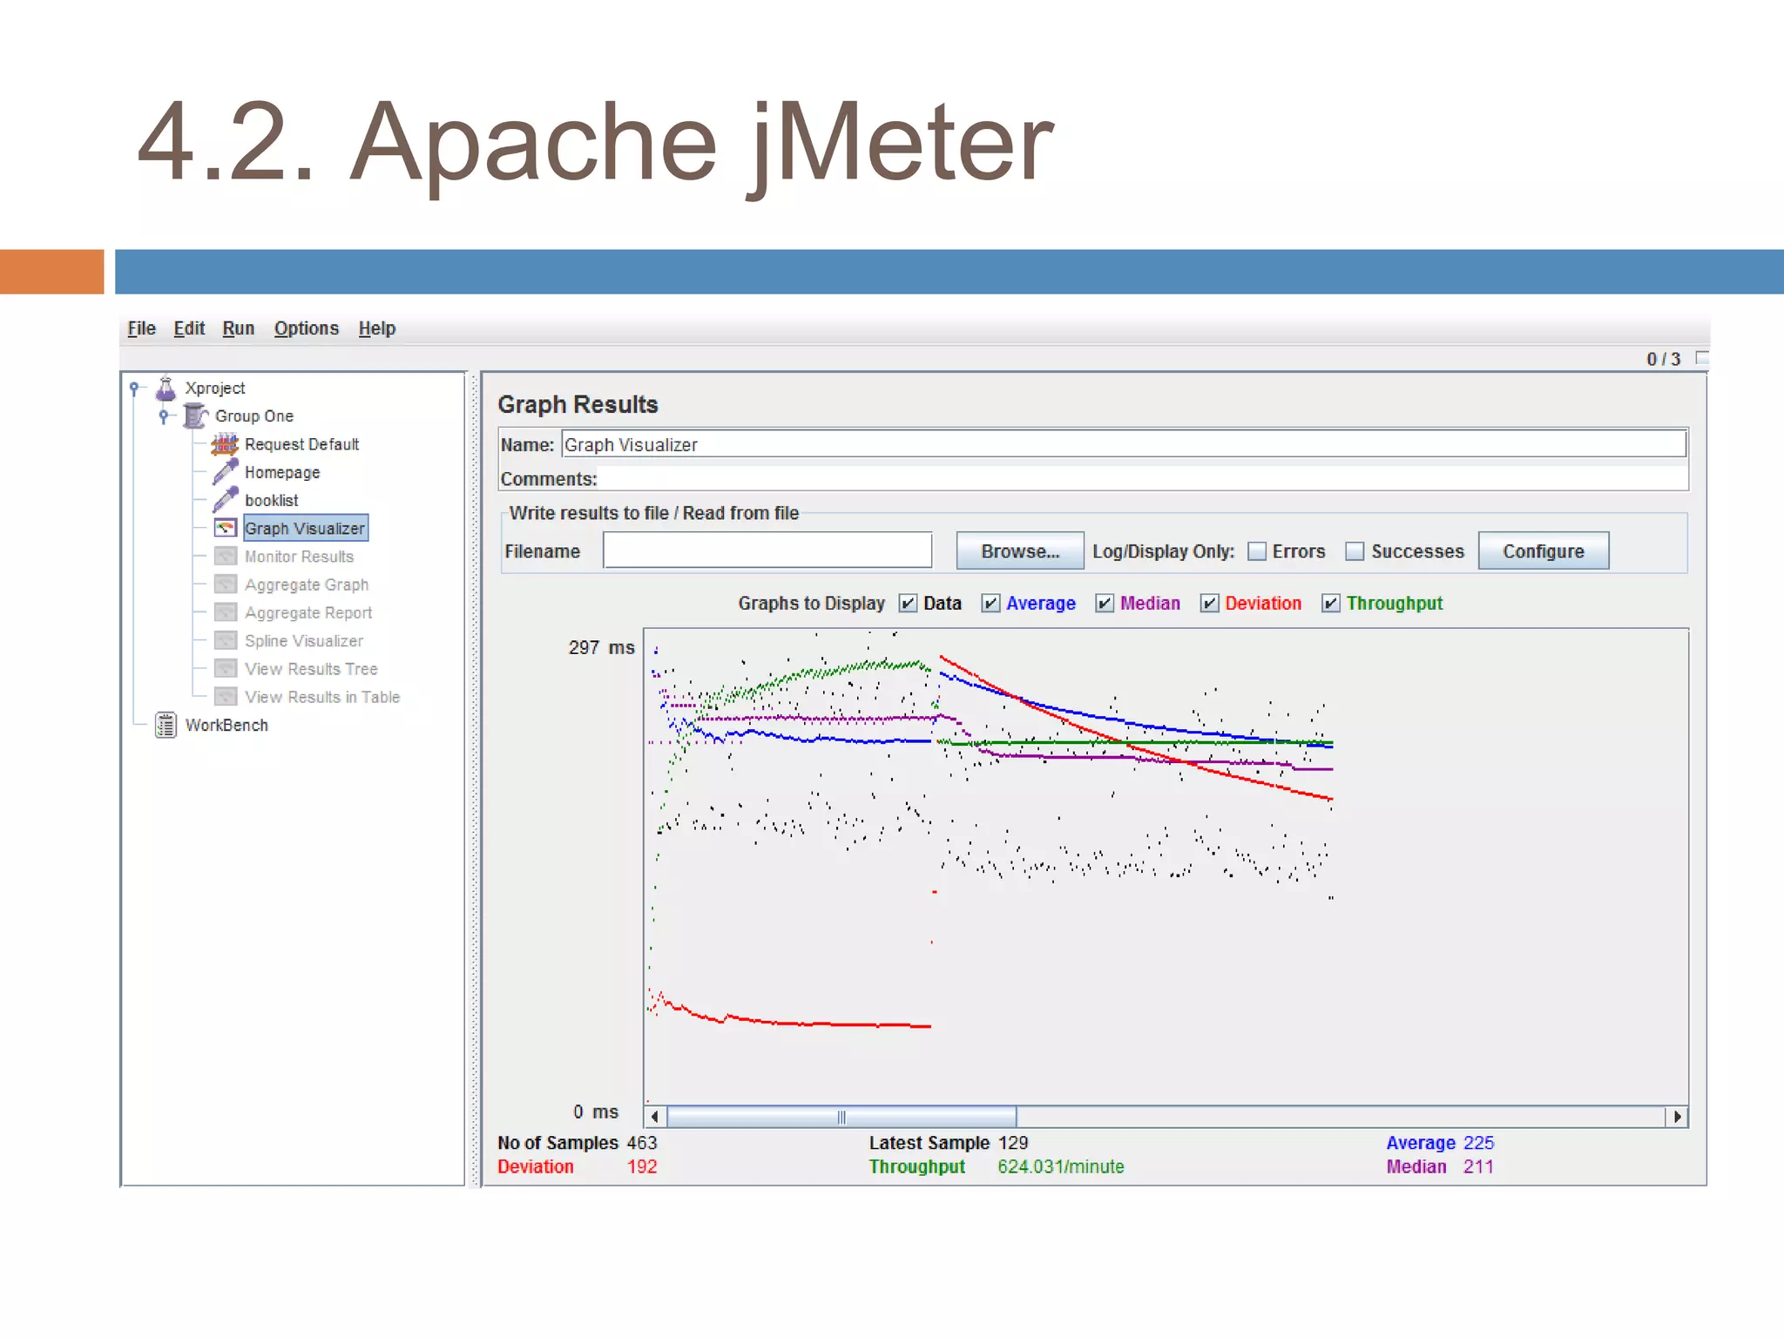Uncheck the Throughput graph checkbox
The height and width of the screenshot is (1338, 1784).
(1330, 603)
